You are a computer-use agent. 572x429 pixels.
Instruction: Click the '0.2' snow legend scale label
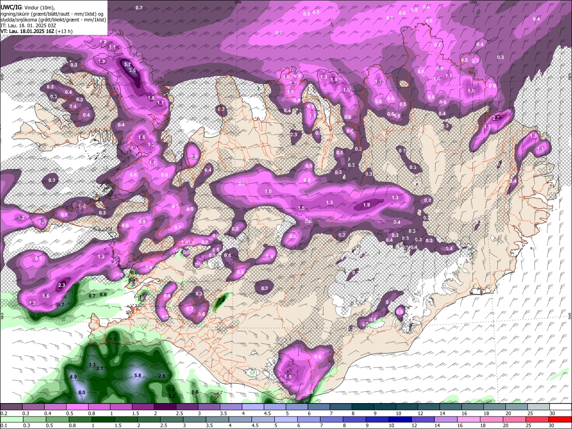pyautogui.click(x=3, y=413)
